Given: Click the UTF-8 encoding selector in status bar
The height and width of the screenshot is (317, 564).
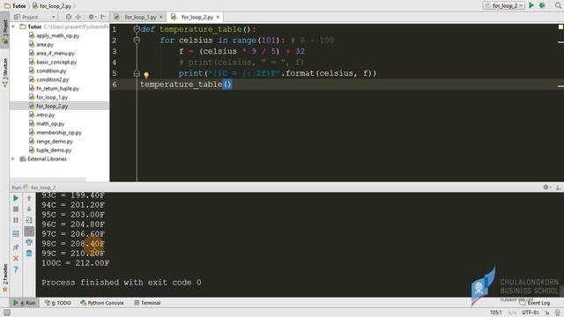Looking at the screenshot, I should coord(531,313).
